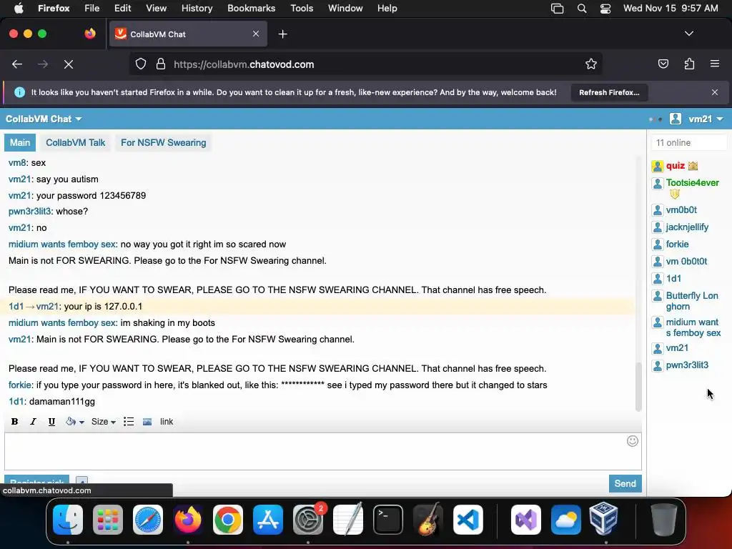Click the 11 online search field
The height and width of the screenshot is (549, 732).
click(x=689, y=142)
